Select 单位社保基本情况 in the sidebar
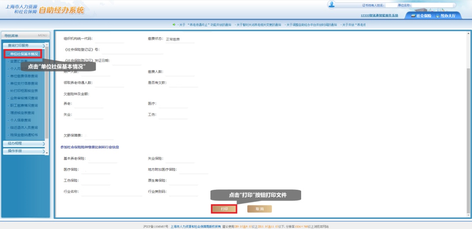Screen dimensions: 472x229 click(x=24, y=54)
